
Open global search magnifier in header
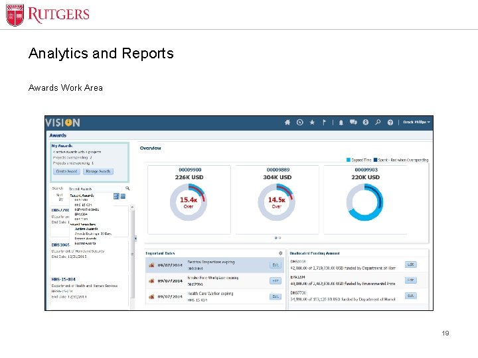coord(378,123)
